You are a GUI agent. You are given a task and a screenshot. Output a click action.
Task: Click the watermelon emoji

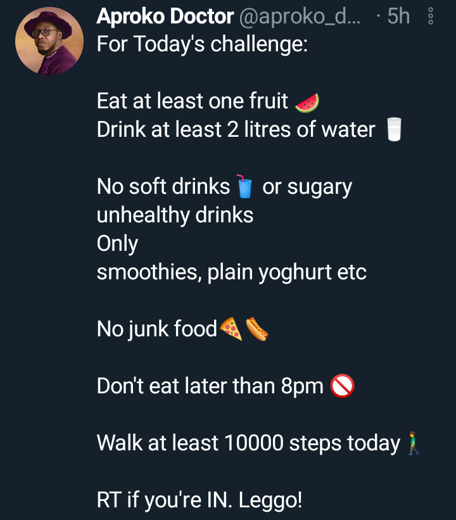point(307,103)
